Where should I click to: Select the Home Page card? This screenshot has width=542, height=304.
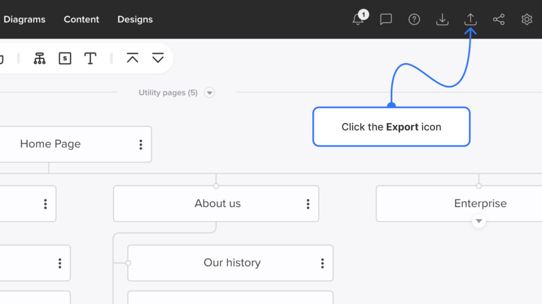pyautogui.click(x=75, y=144)
